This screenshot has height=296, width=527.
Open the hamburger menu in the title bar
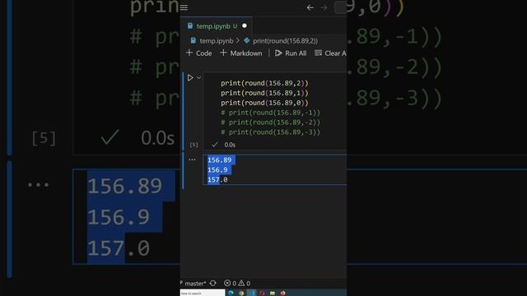[184, 7]
